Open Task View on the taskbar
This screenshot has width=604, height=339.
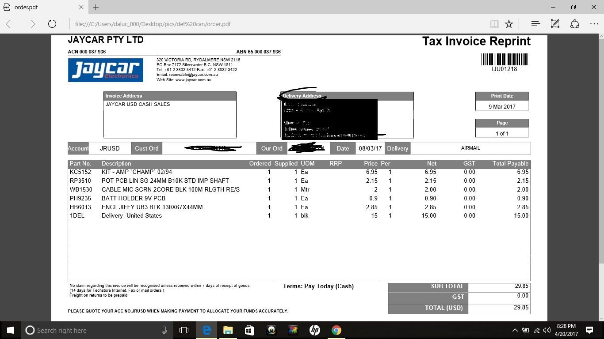(x=184, y=330)
